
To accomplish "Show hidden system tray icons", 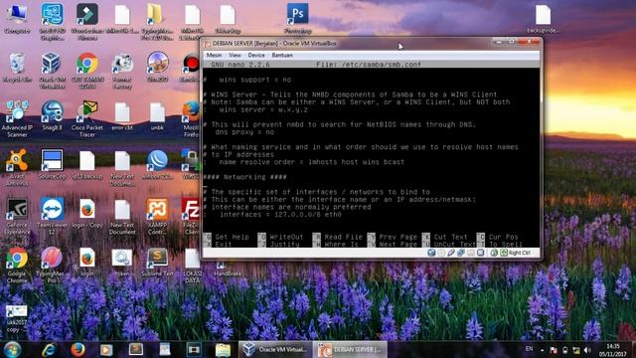I will 543,349.
